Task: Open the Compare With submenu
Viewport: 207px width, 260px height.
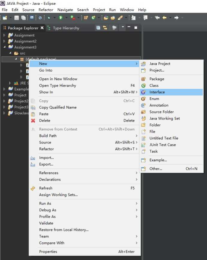Action: [x=84, y=243]
